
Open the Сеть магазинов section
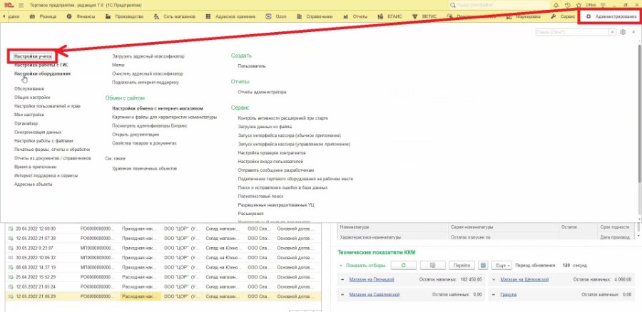175,17
